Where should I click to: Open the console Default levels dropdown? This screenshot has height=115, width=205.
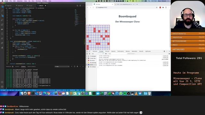131,54
